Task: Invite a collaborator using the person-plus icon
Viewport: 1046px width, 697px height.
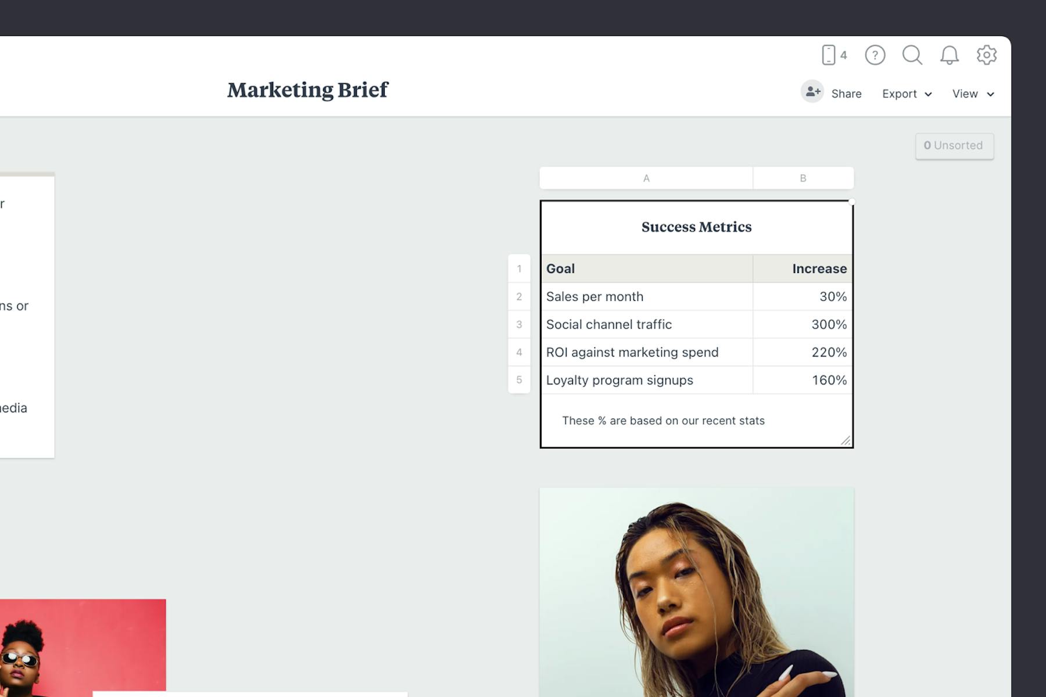Action: 812,92
